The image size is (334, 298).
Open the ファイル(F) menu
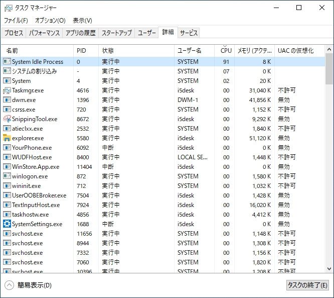[x=16, y=21]
